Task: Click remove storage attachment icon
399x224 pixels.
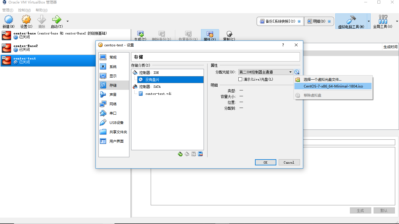Action: [x=187, y=154]
